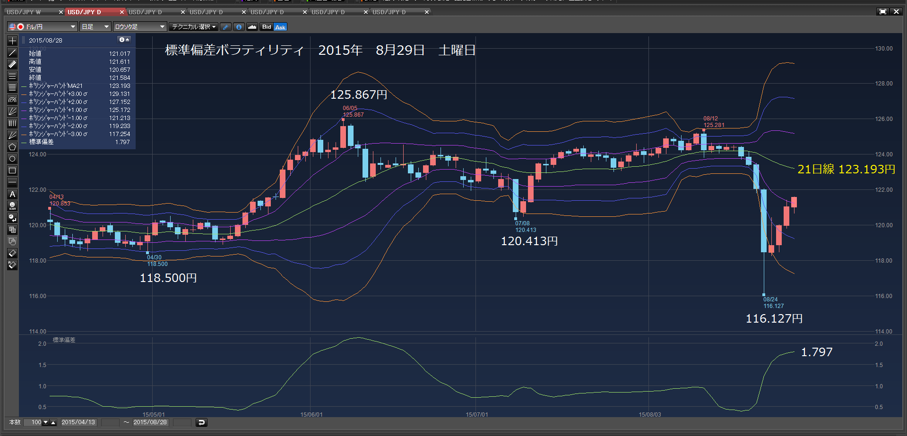Viewport: 907px width, 436px height.
Task: Click the 21日線 123.193円 annotation
Action: click(x=846, y=169)
